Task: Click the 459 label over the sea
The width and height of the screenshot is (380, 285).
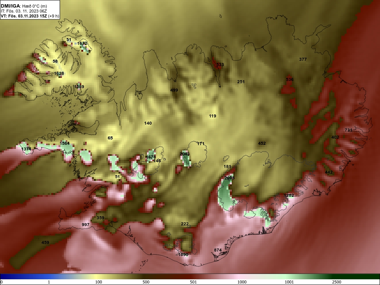Action: pyautogui.click(x=45, y=242)
